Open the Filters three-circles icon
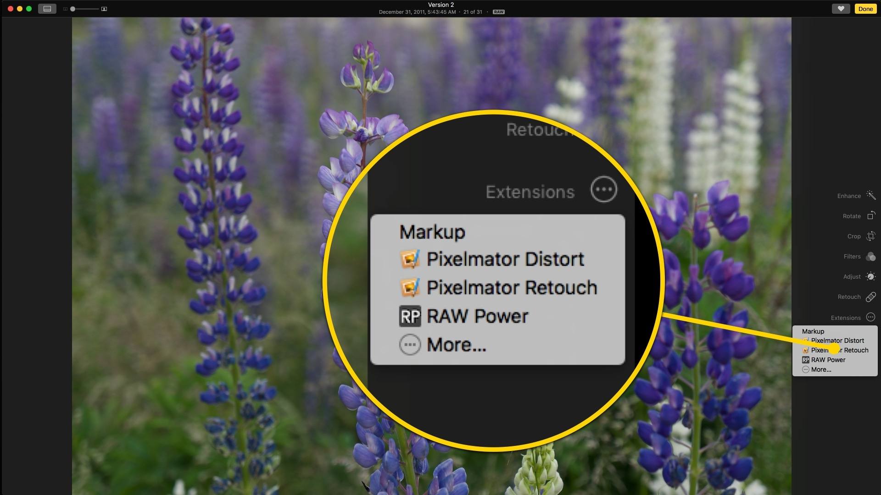 tap(870, 256)
